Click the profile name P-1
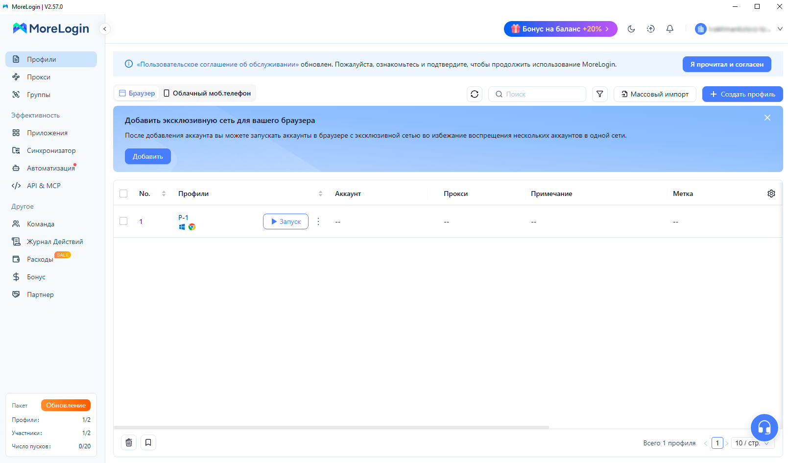The height and width of the screenshot is (463, 788). 183,218
